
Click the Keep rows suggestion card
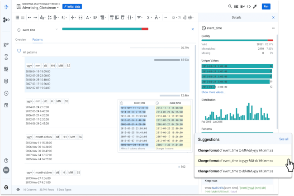(237, 186)
